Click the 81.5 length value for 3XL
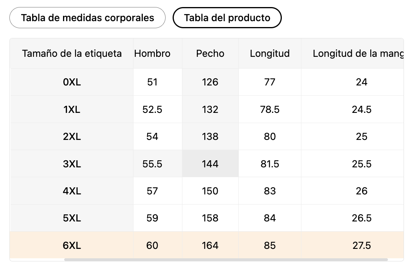Viewport: 411px width, 272px height. coord(270,164)
